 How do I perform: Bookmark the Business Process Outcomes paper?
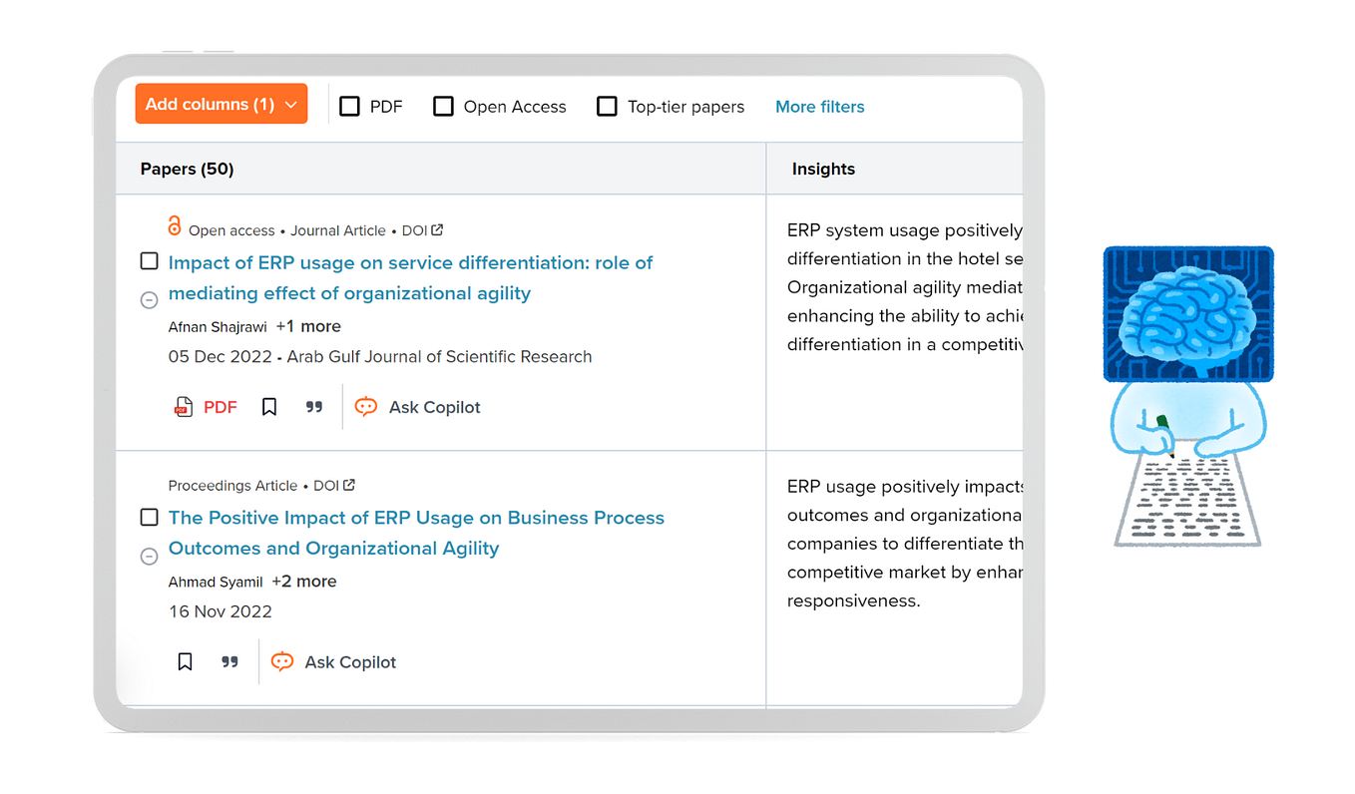click(185, 662)
